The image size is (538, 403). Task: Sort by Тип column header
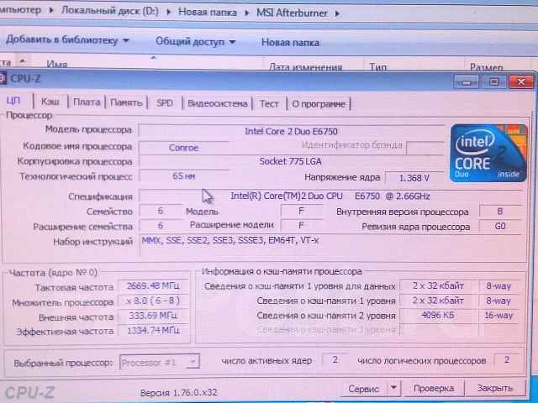coord(377,66)
